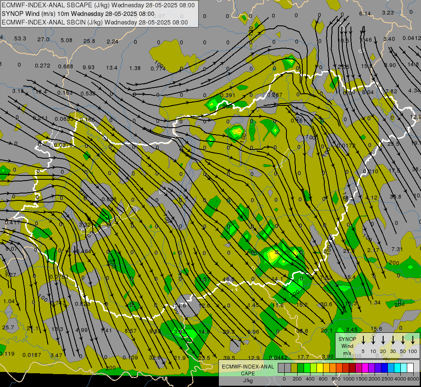Click the 46.0 value on the map
Viewport: 421px width, 387px height.
228,279
